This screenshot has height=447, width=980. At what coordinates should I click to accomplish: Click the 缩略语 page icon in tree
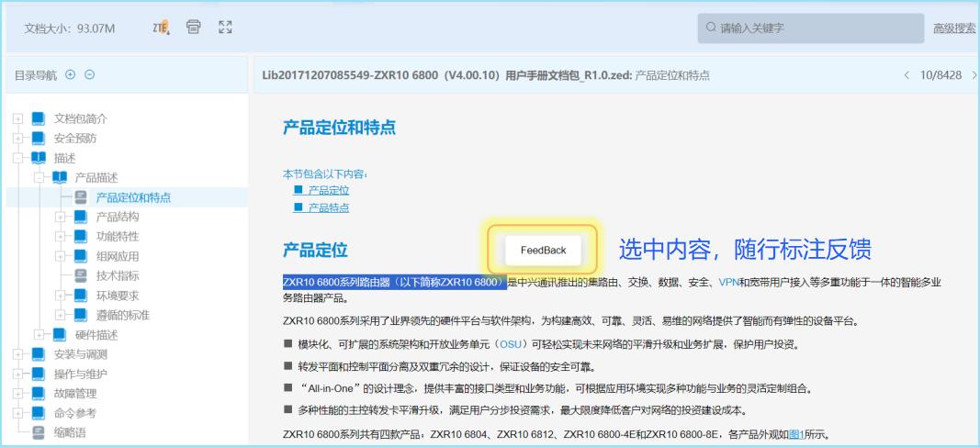click(38, 432)
